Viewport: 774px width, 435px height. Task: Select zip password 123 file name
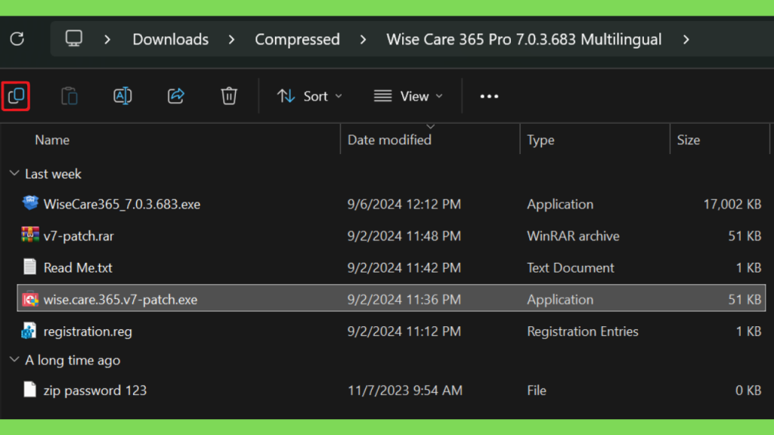(94, 390)
